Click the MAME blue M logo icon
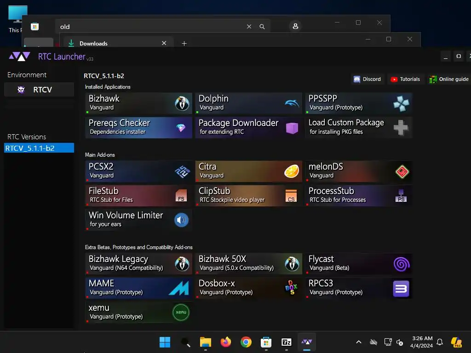This screenshot has width=471, height=353. pos(179,288)
